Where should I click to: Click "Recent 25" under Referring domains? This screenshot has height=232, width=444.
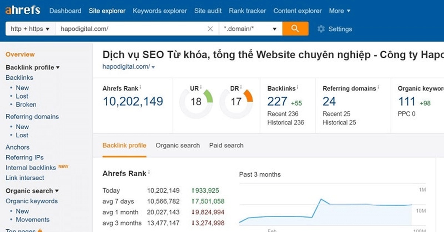pyautogui.click(x=336, y=114)
